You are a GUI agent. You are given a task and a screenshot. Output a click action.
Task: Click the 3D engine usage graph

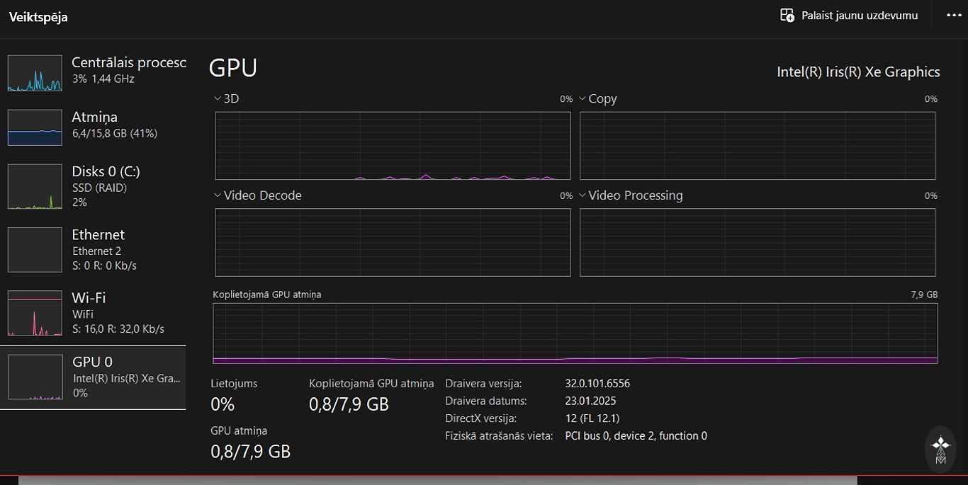[393, 145]
